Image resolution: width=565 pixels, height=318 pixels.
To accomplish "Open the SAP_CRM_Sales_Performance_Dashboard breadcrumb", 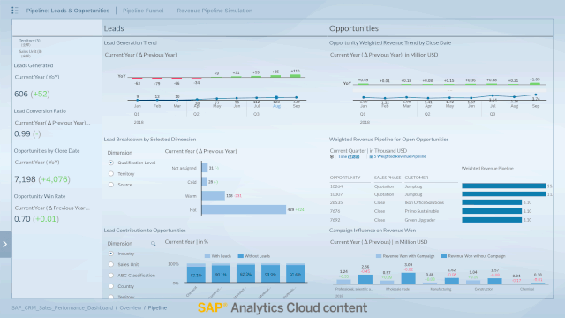I will (x=62, y=308).
